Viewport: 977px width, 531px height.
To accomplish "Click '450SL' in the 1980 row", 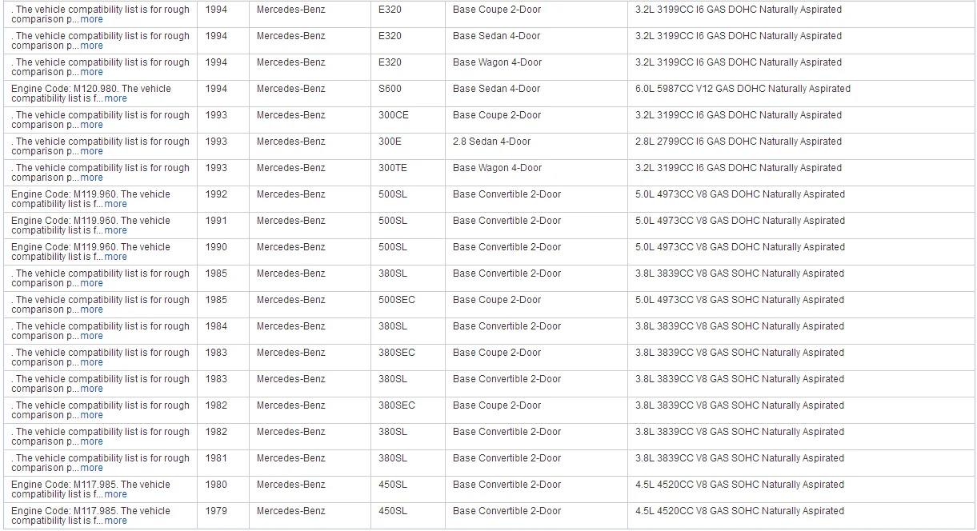I will pos(393,485).
